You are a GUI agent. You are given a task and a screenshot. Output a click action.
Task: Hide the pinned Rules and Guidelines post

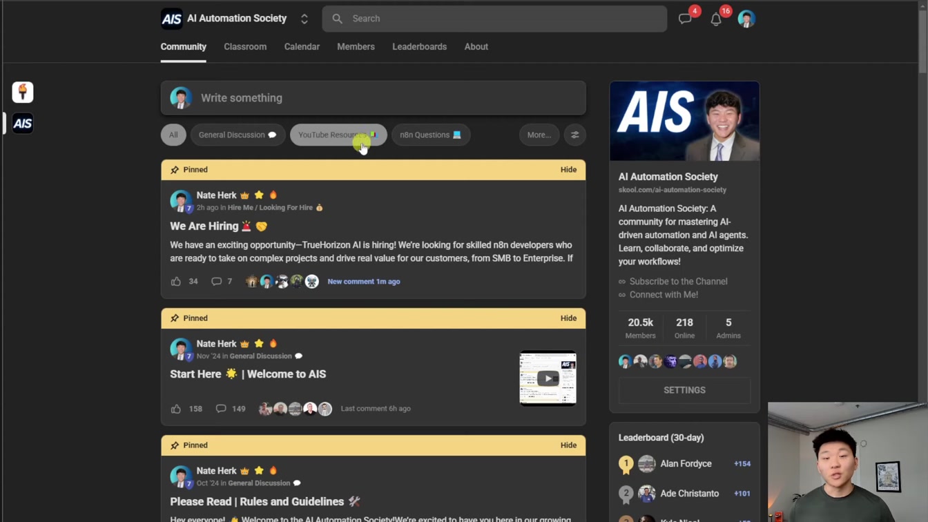pyautogui.click(x=568, y=445)
